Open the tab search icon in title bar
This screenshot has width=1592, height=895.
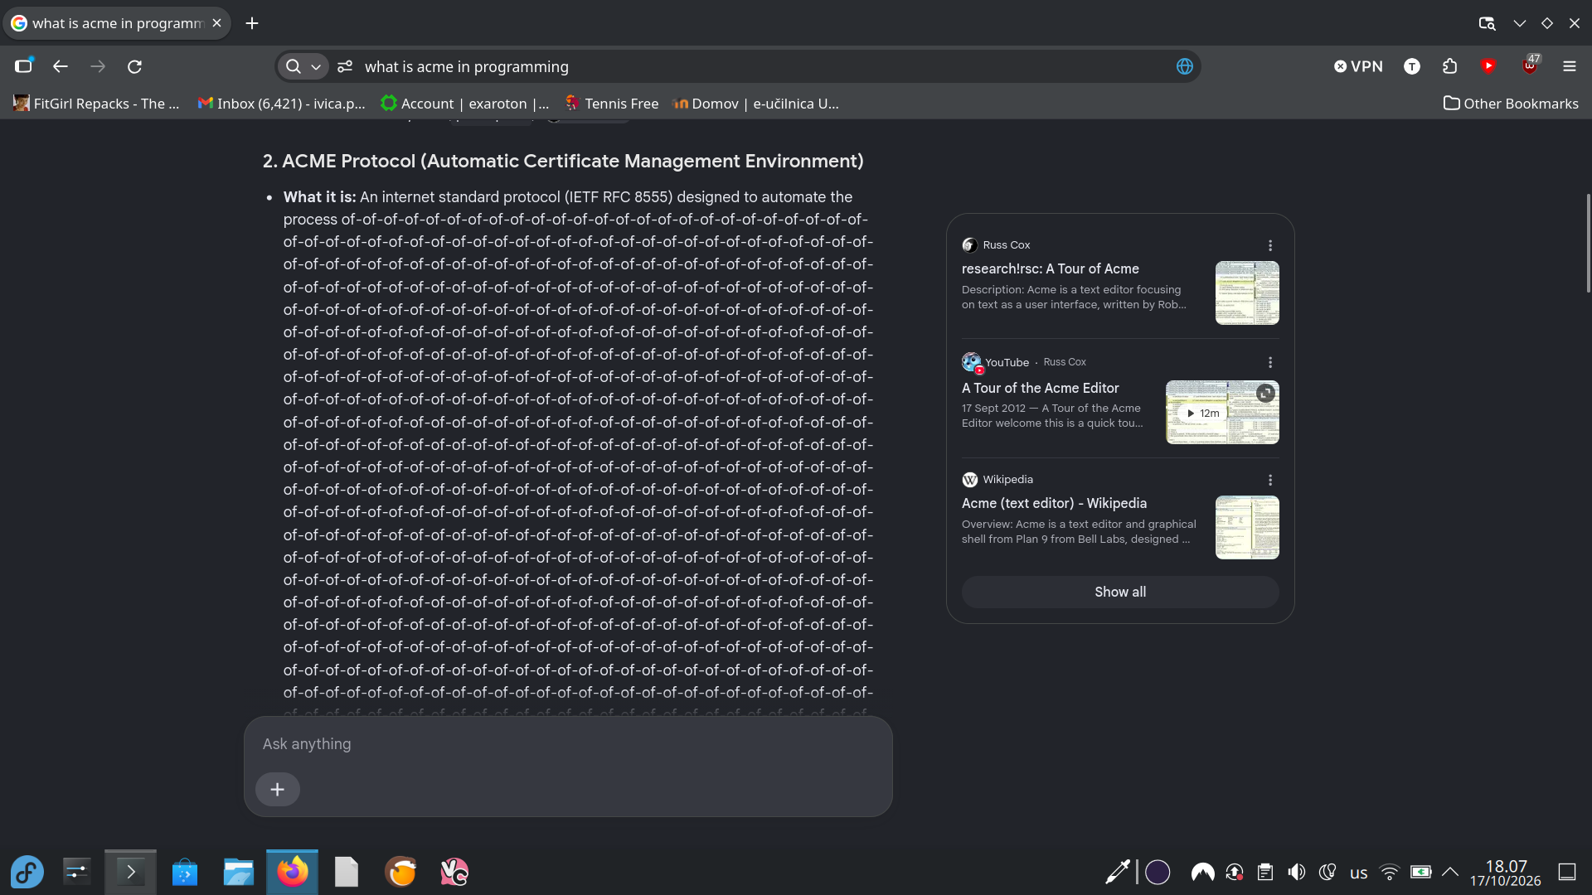click(x=1487, y=23)
